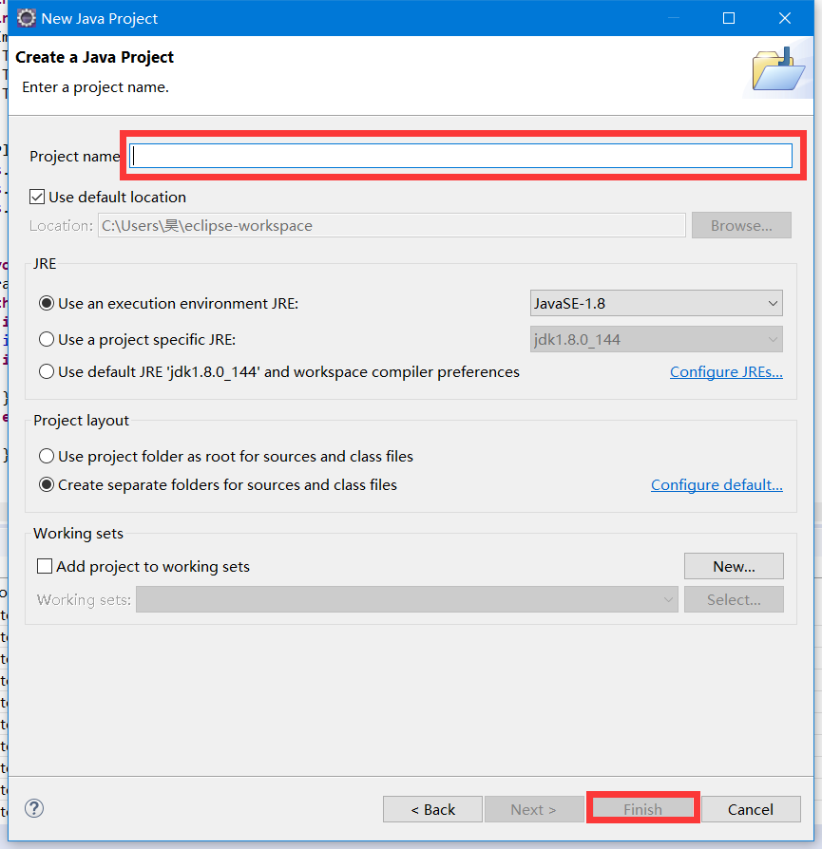Open the Configure default... link
Screen dimensions: 822x849
point(717,485)
